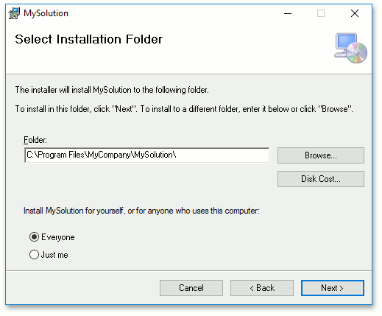382x316 pixels.
Task: Close the MySolution setup dialog
Action: pyautogui.click(x=355, y=13)
